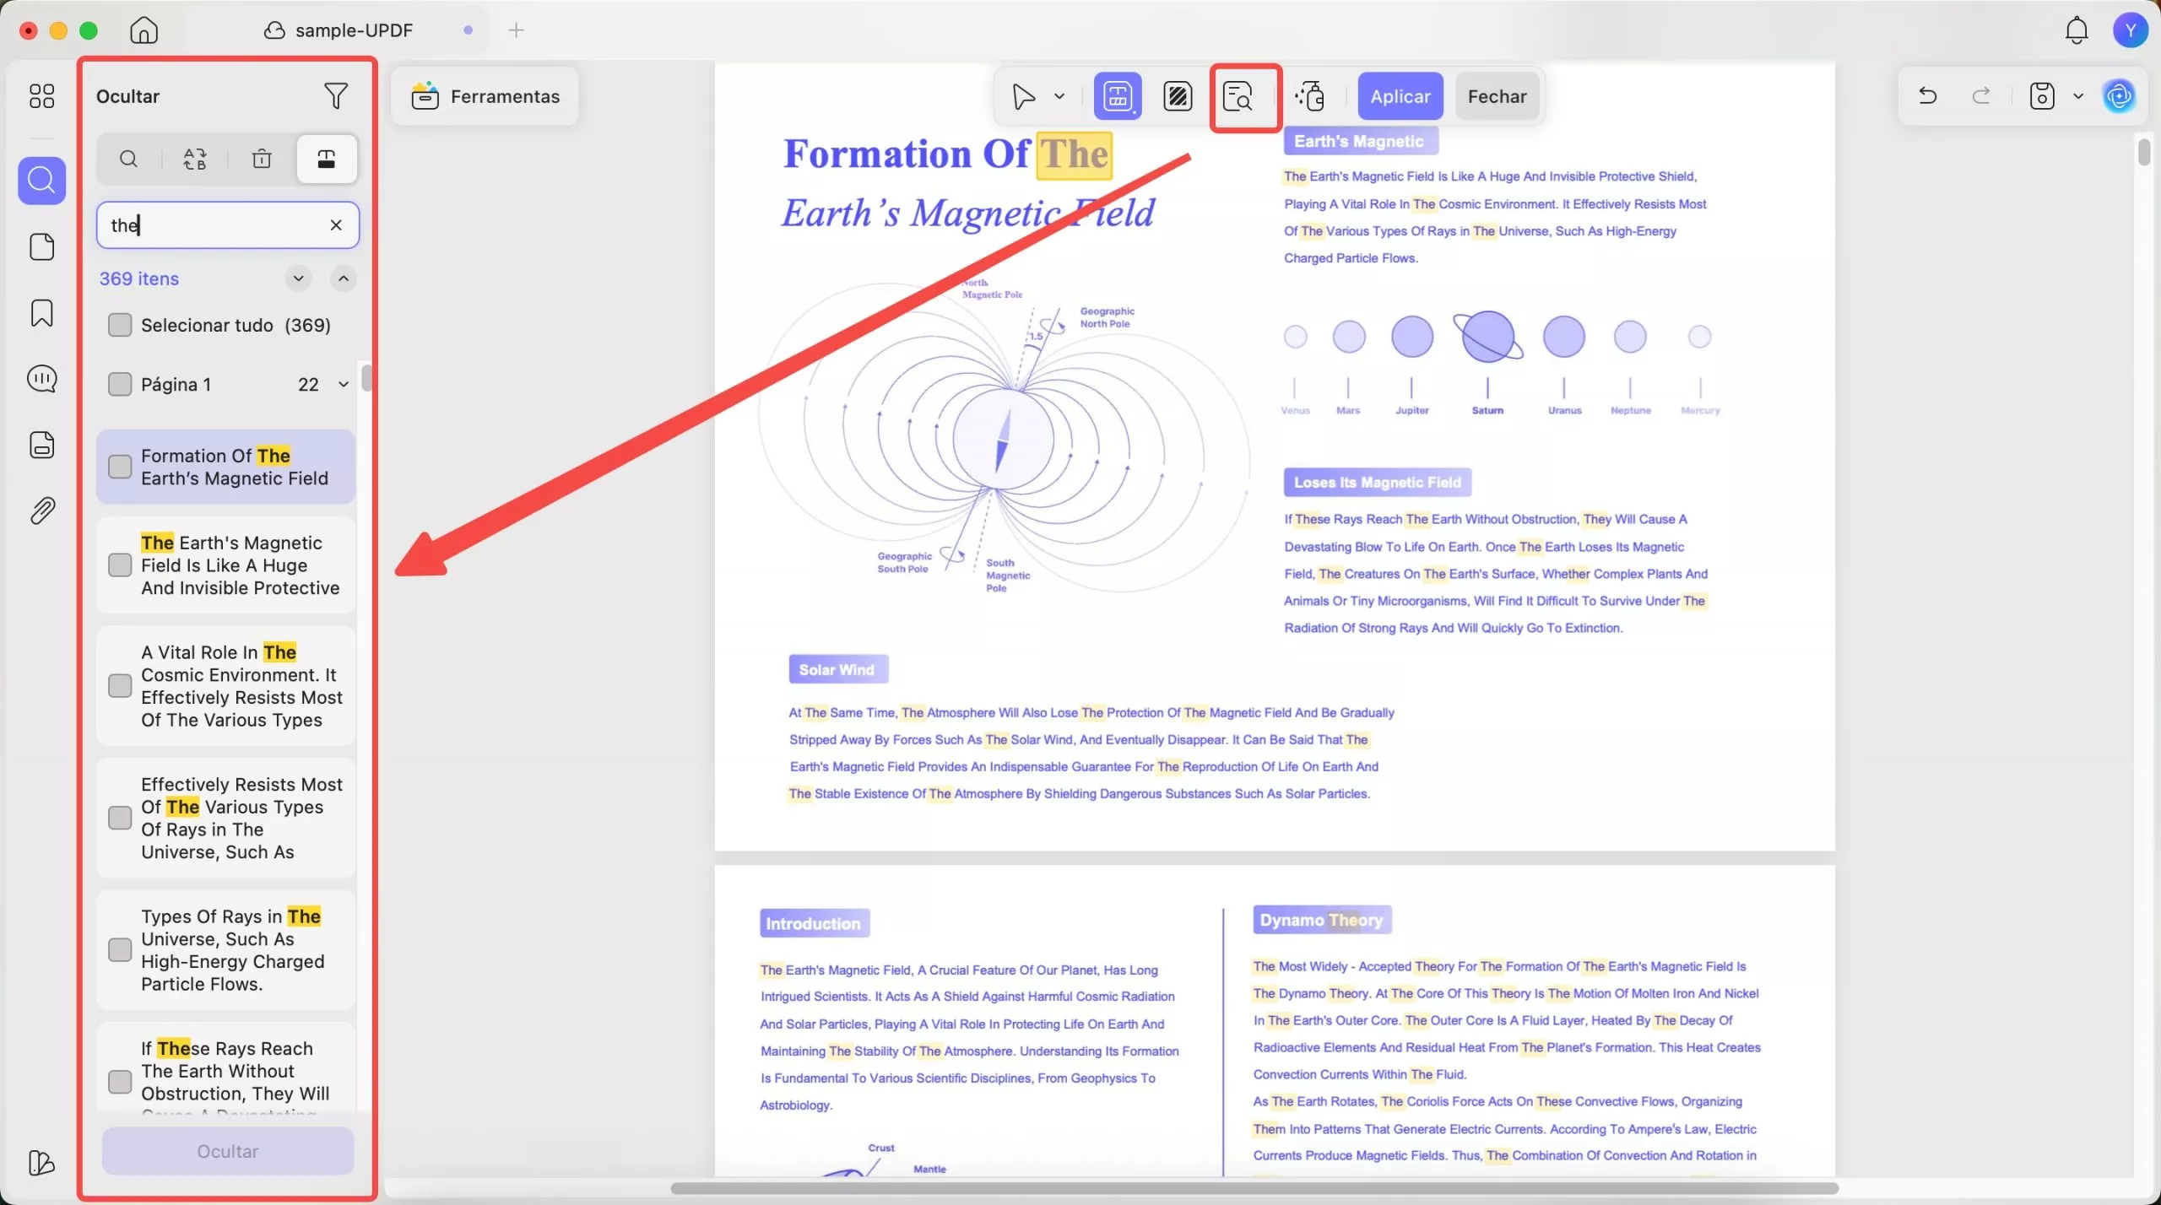Check the Selecionar tudo checkbox
2161x1205 pixels.
120,326
